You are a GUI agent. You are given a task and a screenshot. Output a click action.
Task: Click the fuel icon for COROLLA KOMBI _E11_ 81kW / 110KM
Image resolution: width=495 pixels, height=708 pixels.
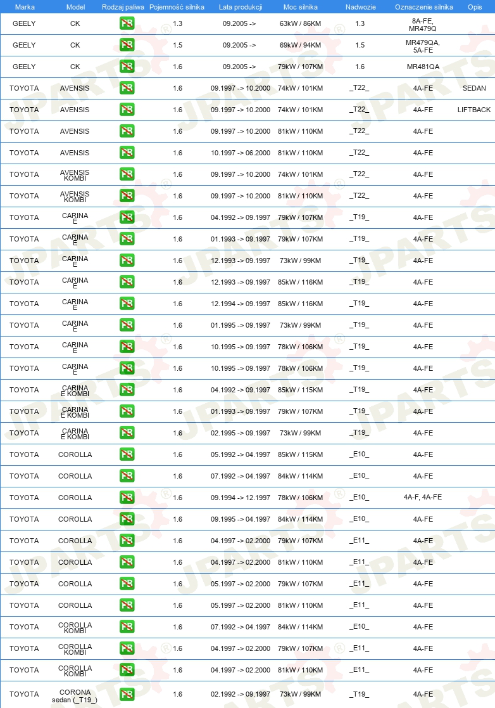(x=127, y=670)
